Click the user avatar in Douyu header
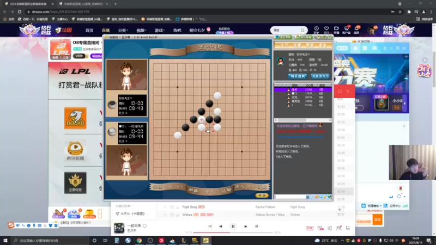This screenshot has width=436, height=245. coord(372,30)
